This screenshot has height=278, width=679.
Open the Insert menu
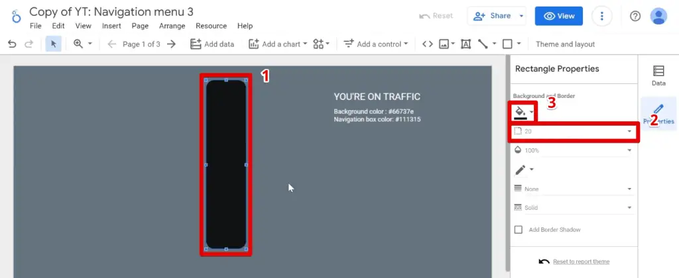click(x=111, y=26)
